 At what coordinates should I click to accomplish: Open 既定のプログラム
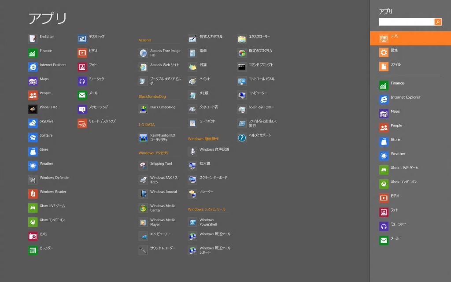pos(242,53)
